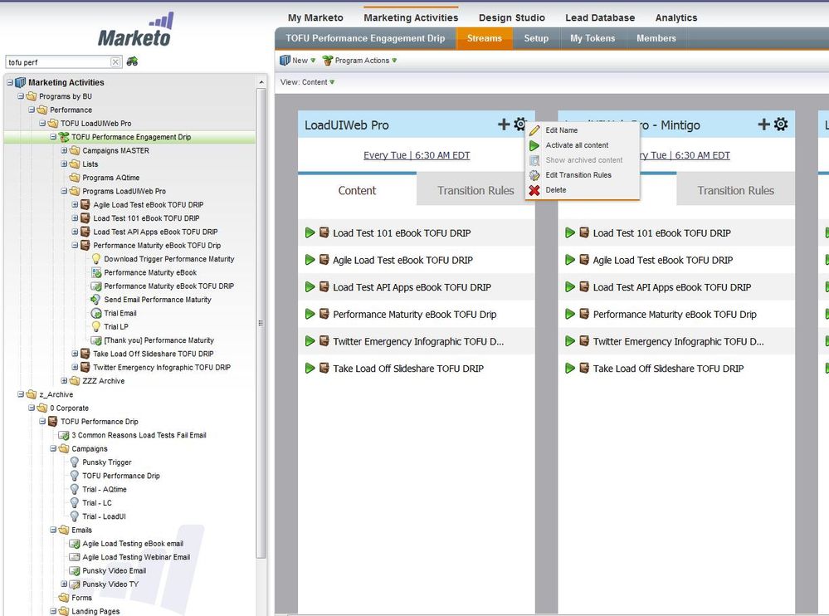
Task: Click the Punsky Trigger lightbulb icon
Action: [75, 462]
